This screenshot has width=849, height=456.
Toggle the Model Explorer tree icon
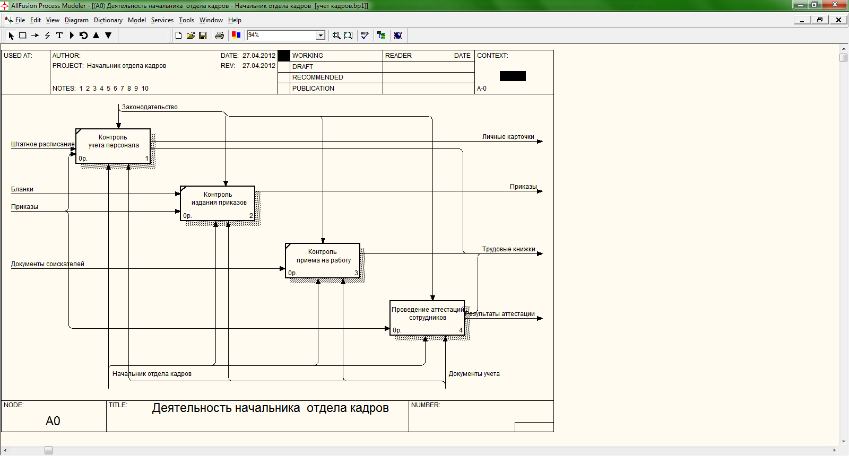coord(381,36)
